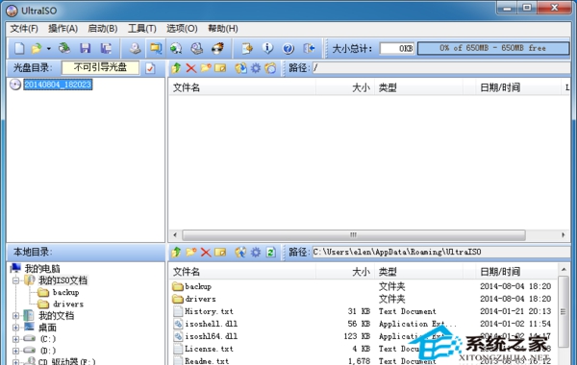Open the 选项(O) menu
Viewport: 577px width, 365px height.
coord(182,29)
